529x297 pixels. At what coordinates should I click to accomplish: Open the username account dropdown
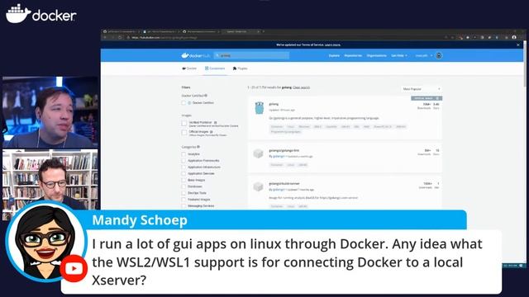pyautogui.click(x=424, y=55)
